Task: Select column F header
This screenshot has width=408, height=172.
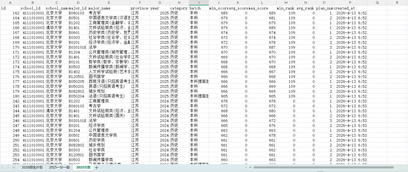Action: point(140,3)
